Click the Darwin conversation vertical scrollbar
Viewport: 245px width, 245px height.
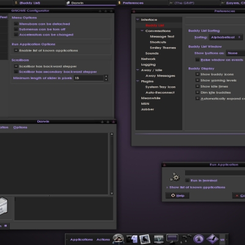(111, 164)
